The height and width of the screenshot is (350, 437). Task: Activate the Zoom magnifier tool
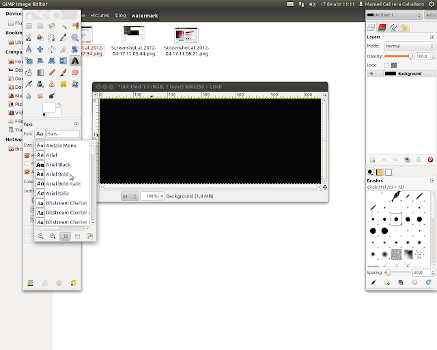point(75,38)
